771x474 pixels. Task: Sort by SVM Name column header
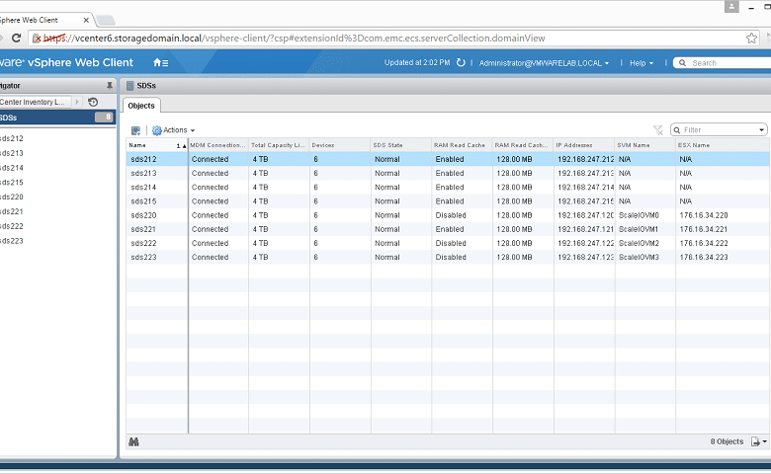[645, 145]
